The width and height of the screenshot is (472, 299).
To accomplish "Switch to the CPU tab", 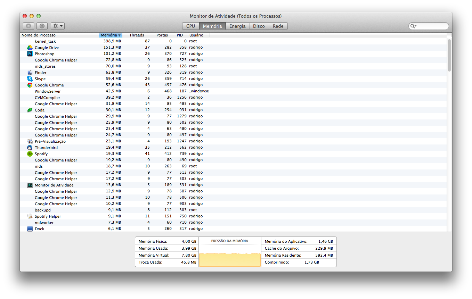I will click(190, 26).
